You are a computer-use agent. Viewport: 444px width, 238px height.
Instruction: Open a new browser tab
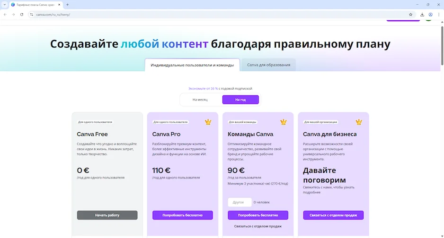(x=67, y=5)
